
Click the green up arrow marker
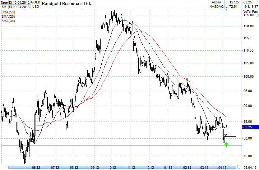(x=226, y=145)
